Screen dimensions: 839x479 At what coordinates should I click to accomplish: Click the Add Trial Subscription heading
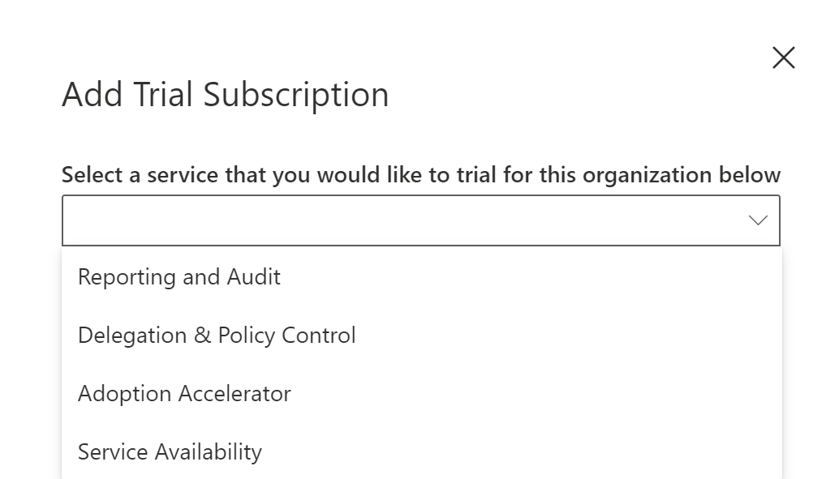(x=225, y=95)
